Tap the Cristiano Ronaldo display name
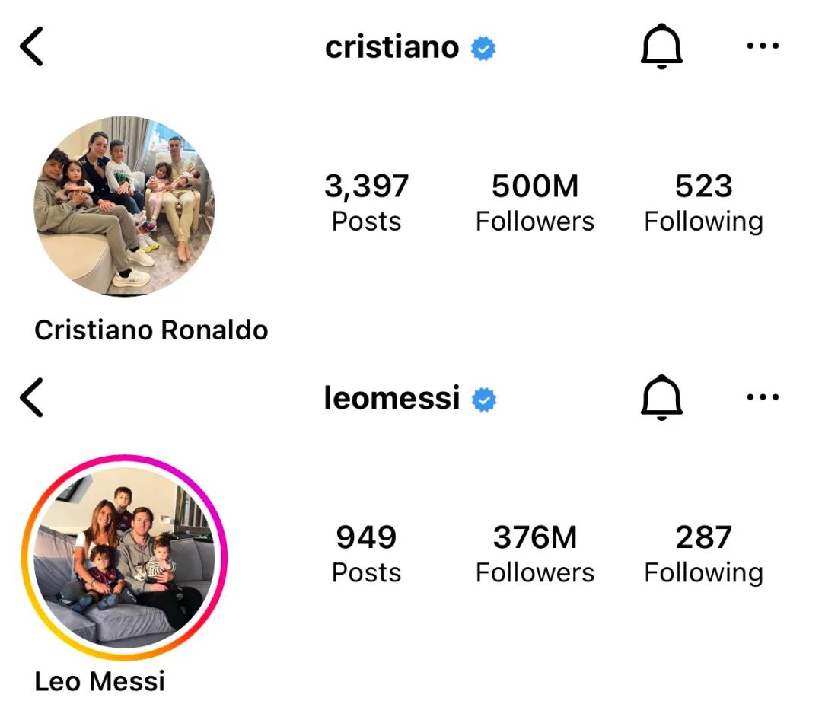Image resolution: width=822 pixels, height=704 pixels. pos(151,330)
